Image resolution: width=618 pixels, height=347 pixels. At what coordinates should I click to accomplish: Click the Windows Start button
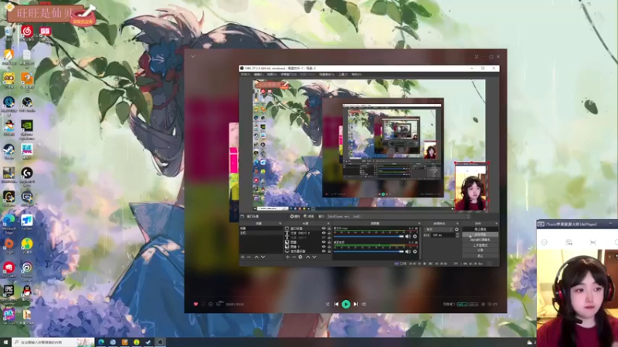pyautogui.click(x=5, y=342)
